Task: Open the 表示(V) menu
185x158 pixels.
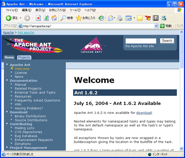Action: (40, 10)
